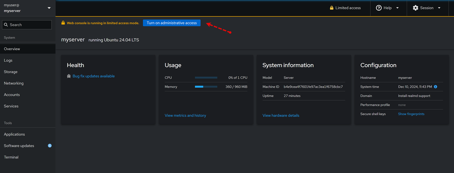Click the Help question mark icon

click(x=379, y=8)
